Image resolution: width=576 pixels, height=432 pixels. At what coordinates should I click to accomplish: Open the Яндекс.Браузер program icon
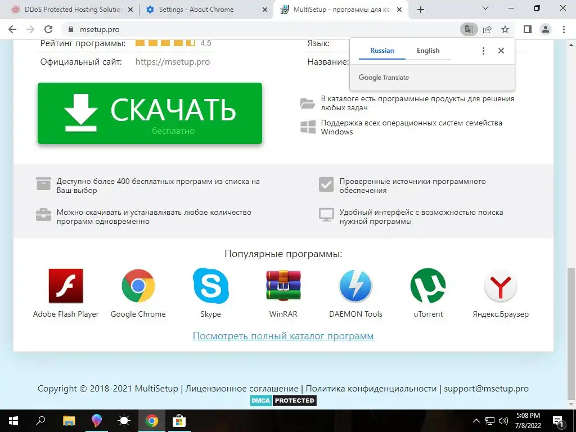[x=500, y=286]
